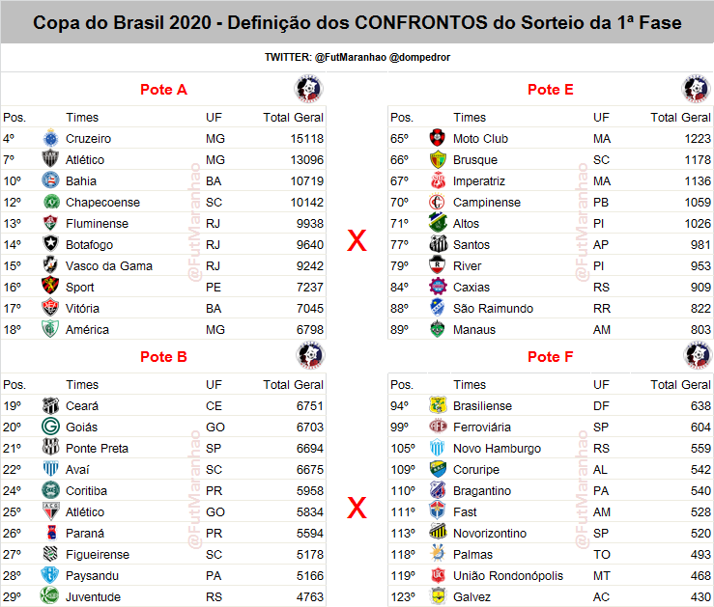Select the Pote B heading

[163, 357]
